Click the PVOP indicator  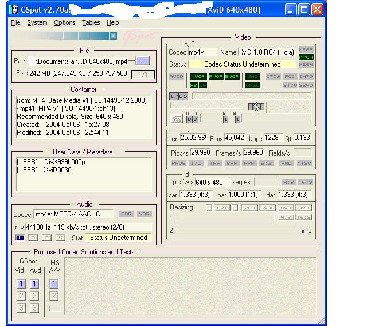point(216,76)
